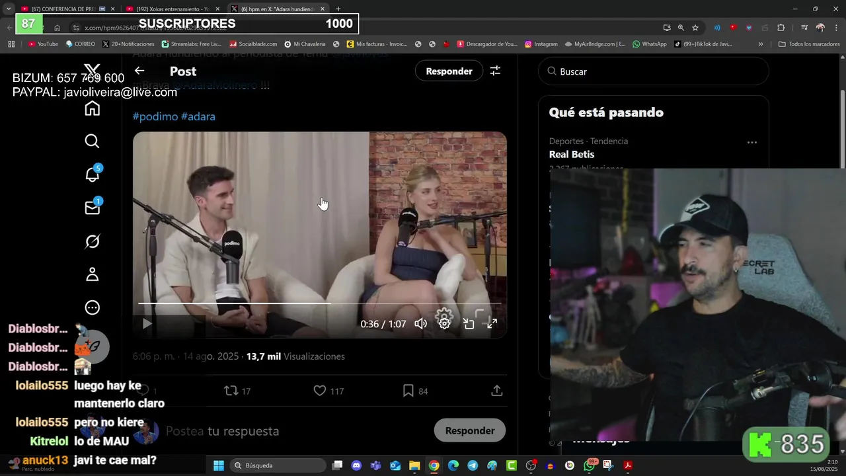This screenshot has width=846, height=476.
Task: Open browser zoom magnifier icon
Action: [x=681, y=28]
